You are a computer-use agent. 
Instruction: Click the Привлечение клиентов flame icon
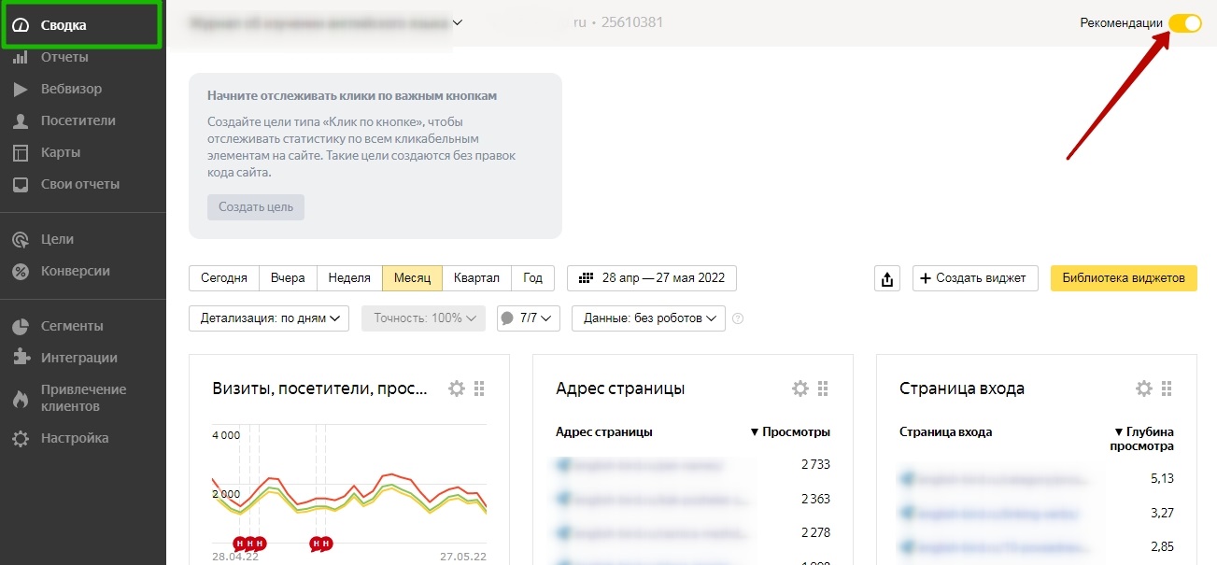[21, 399]
